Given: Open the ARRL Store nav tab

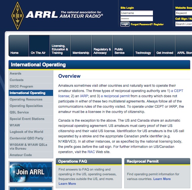Looking at the screenshot, I should [x=184, y=46].
